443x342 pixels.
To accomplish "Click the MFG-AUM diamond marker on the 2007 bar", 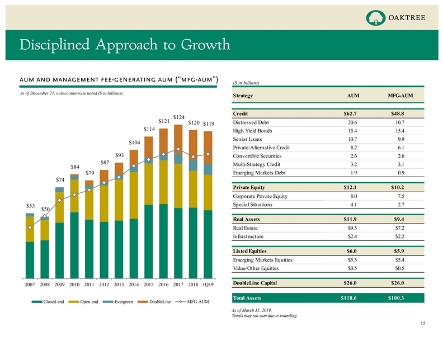I will [x=30, y=227].
